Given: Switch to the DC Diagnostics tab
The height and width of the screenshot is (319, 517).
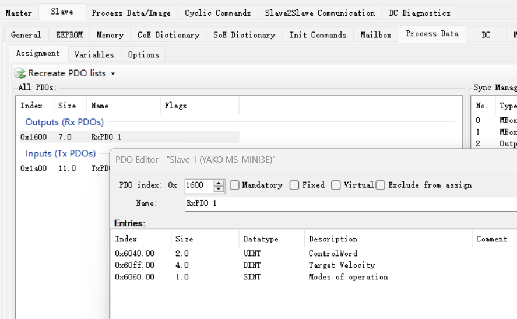Looking at the screenshot, I should click(420, 13).
